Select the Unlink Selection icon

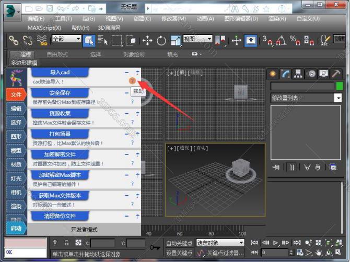[x=28, y=40]
